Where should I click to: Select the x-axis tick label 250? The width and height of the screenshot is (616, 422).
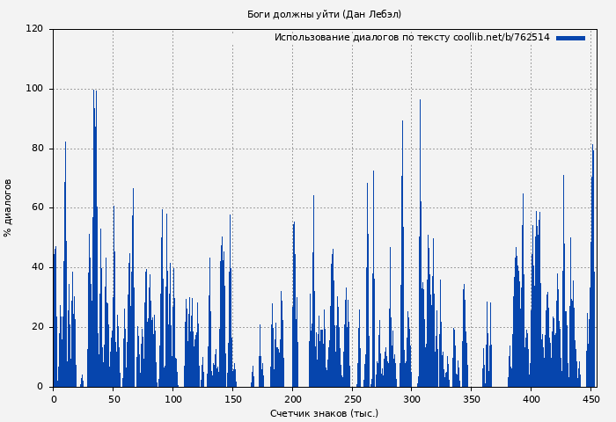click(353, 399)
